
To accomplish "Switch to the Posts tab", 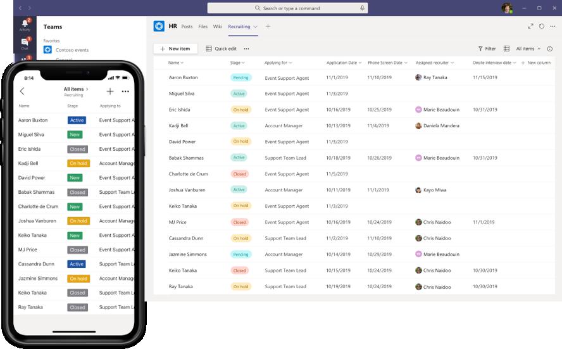I will click(x=187, y=27).
